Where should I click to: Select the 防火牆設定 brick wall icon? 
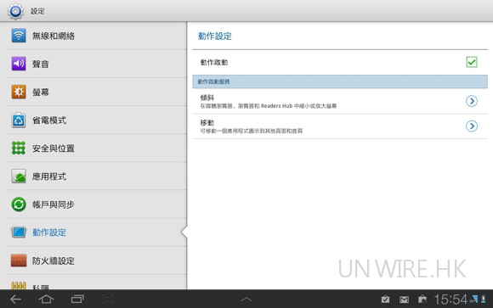point(19,260)
